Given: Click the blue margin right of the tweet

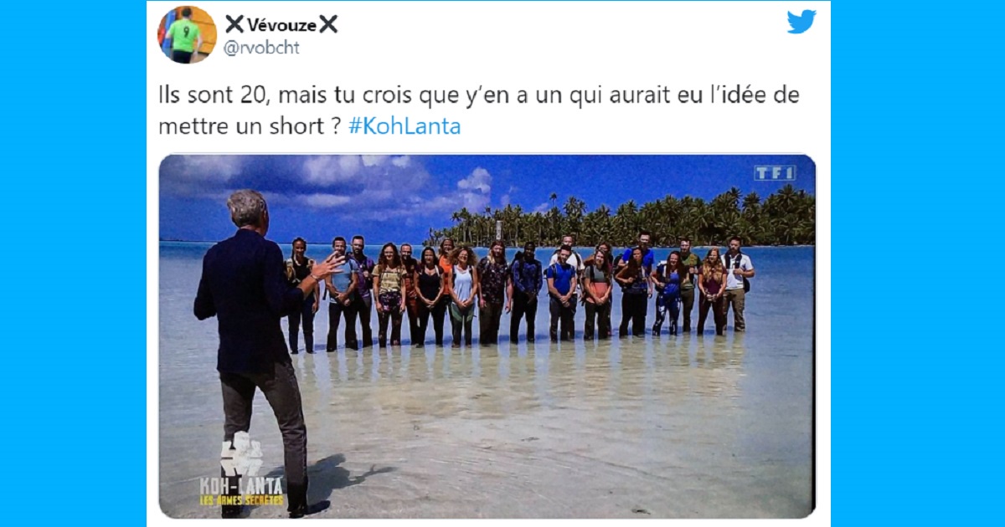Looking at the screenshot, I should pos(917,263).
